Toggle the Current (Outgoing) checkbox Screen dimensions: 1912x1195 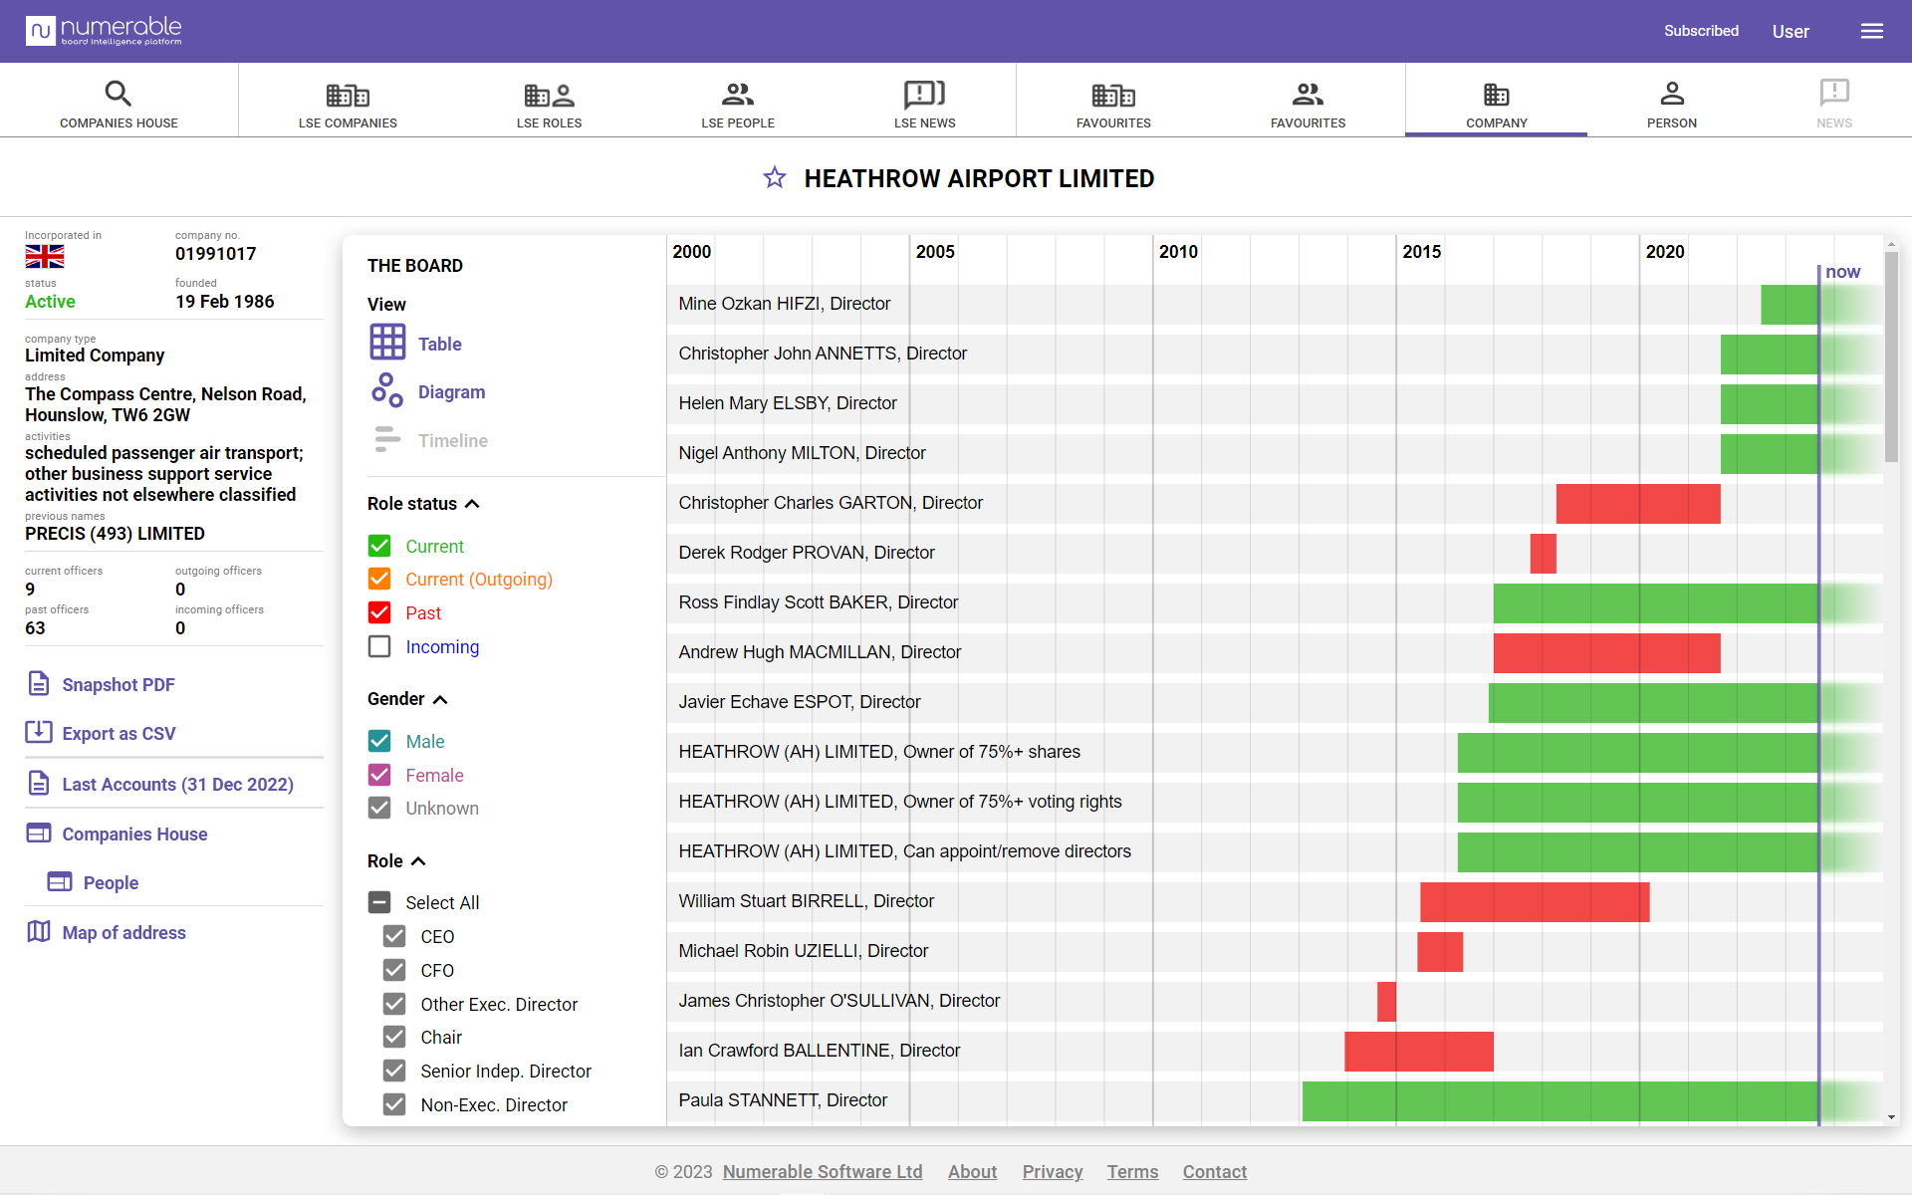click(379, 579)
